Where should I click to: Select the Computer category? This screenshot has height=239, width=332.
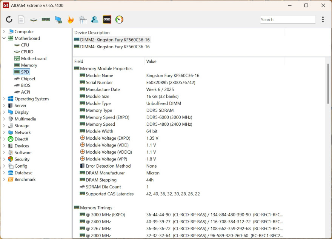(21, 32)
